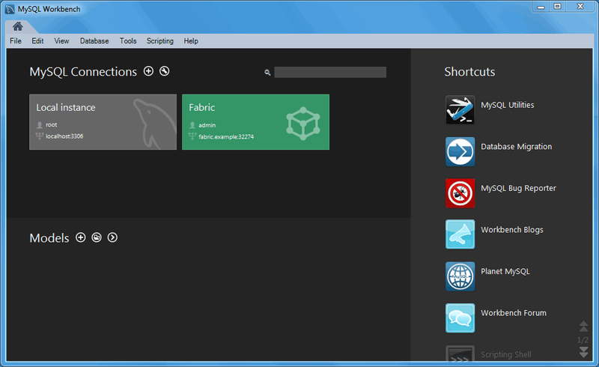
Task: Click localhost:3306 host text
Action: click(x=64, y=136)
